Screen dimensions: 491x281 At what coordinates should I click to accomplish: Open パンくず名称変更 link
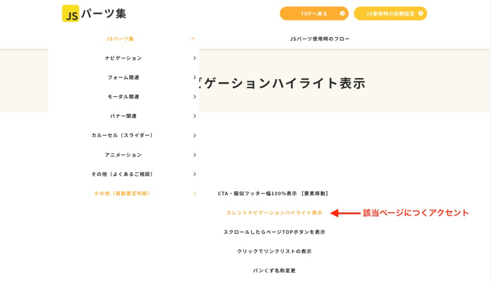click(x=274, y=270)
